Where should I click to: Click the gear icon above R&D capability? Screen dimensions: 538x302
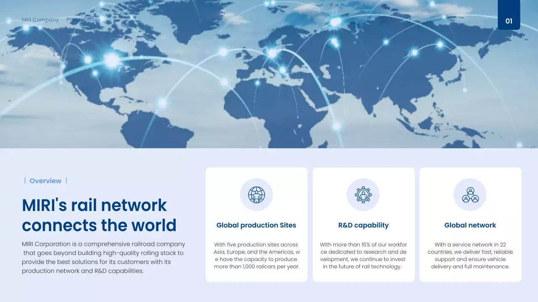click(363, 195)
